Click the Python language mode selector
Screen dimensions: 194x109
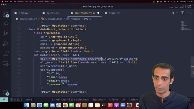pos(133,100)
